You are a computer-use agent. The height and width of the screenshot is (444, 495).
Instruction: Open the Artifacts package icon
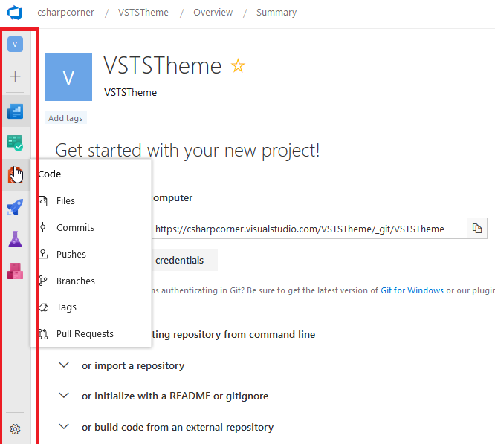(16, 271)
